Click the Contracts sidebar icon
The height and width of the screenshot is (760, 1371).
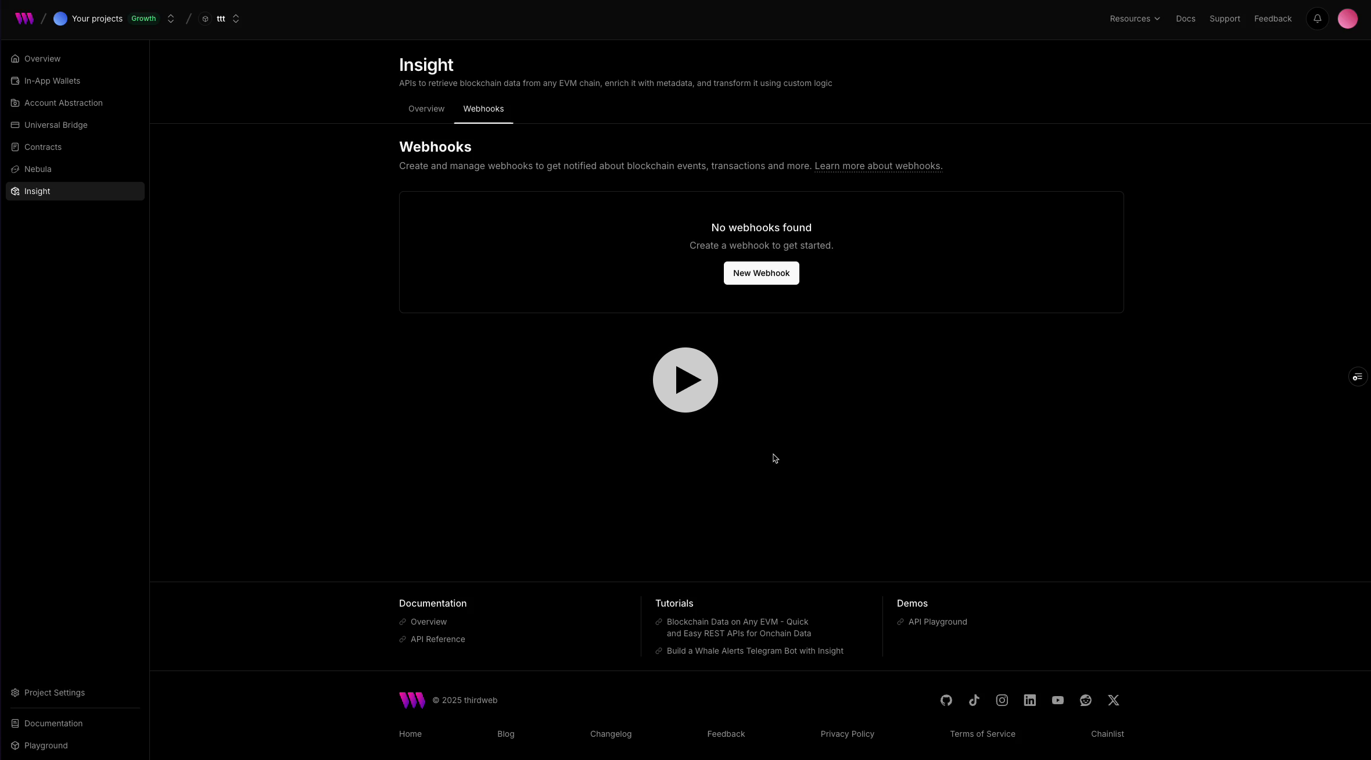(x=15, y=147)
